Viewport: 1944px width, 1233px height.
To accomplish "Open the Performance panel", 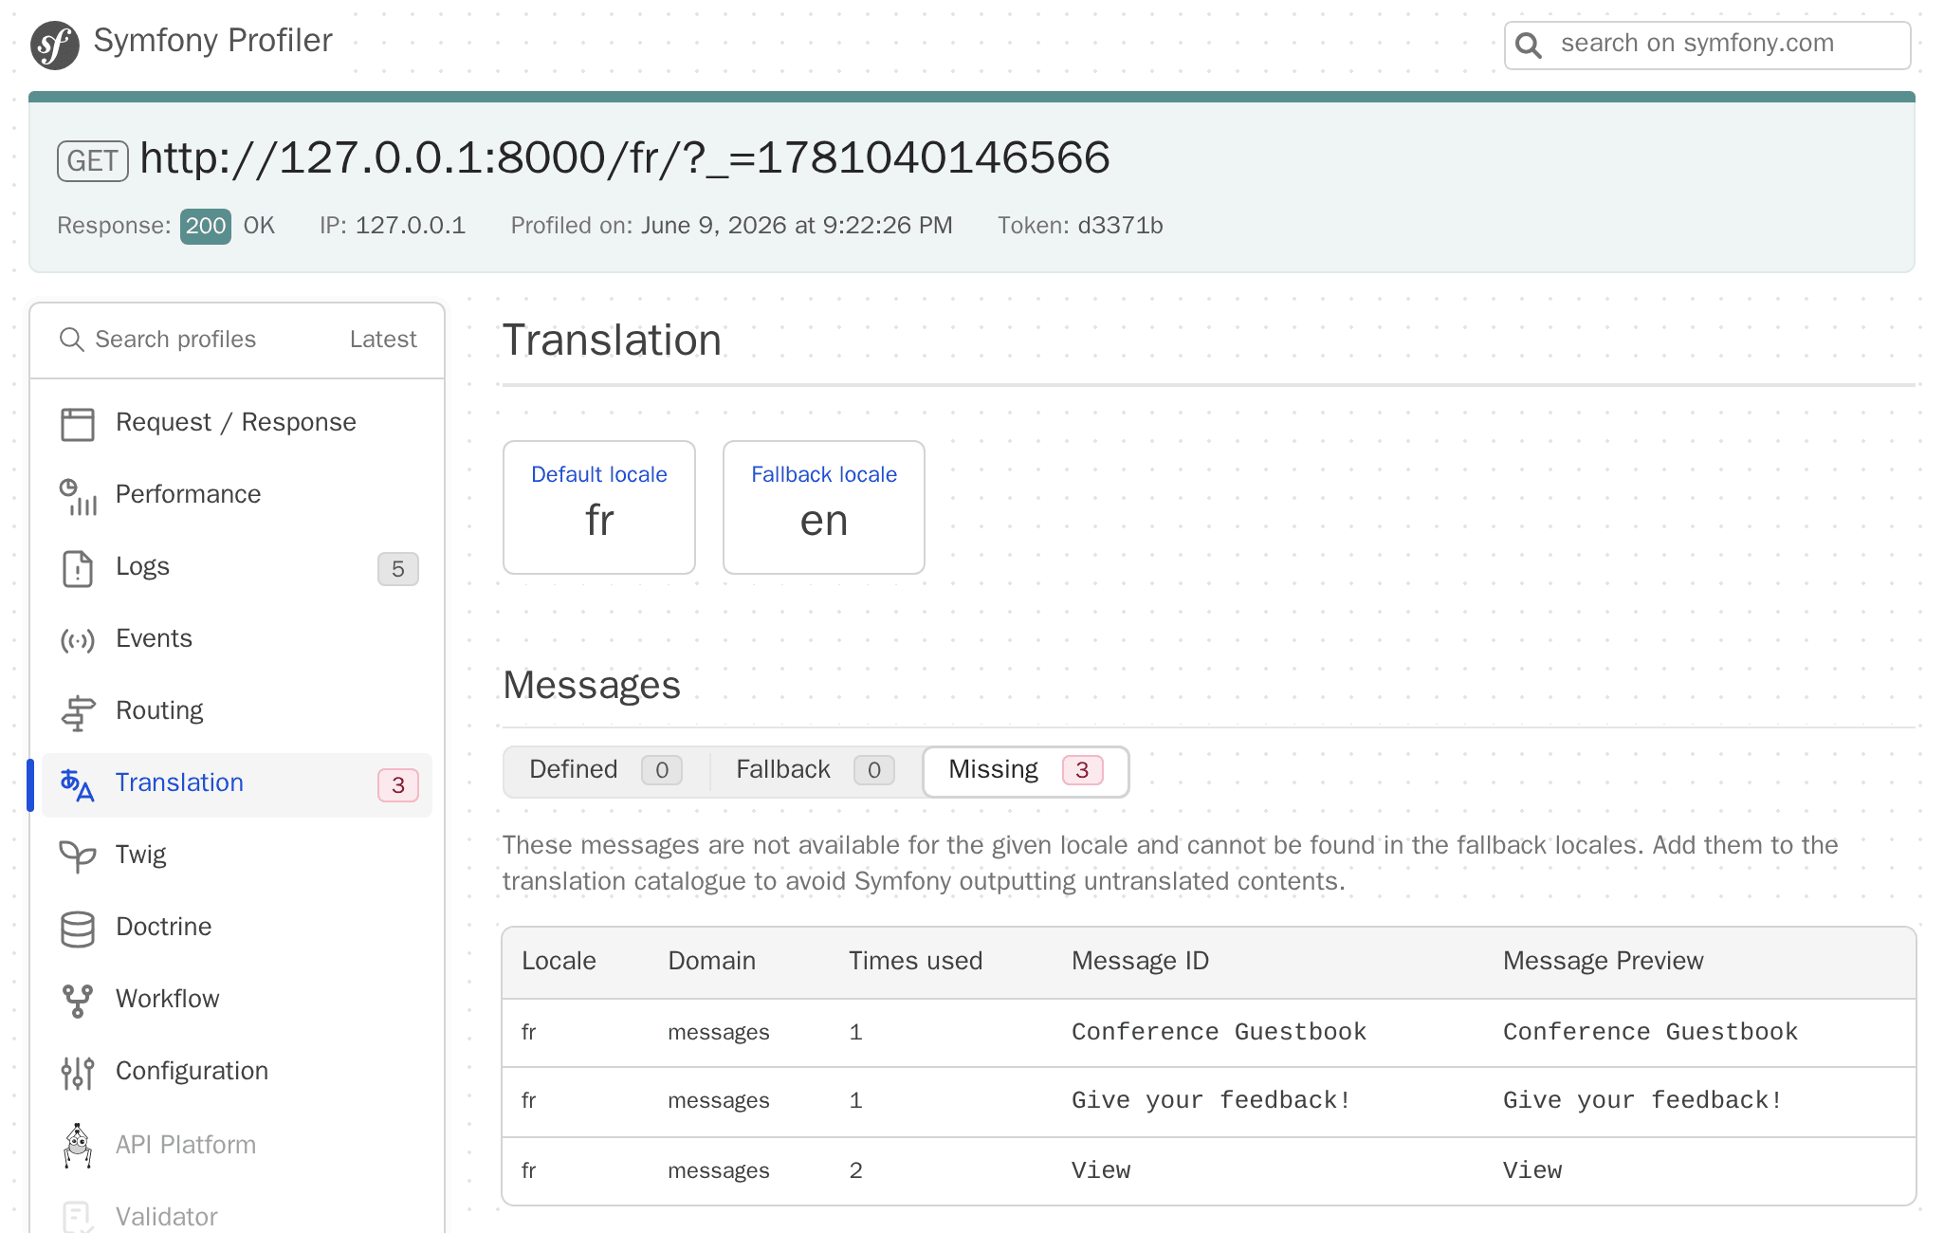I will coord(237,495).
